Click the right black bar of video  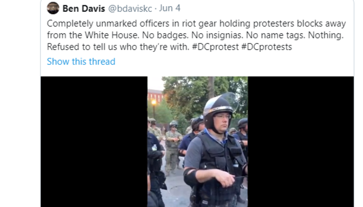click(x=301, y=142)
